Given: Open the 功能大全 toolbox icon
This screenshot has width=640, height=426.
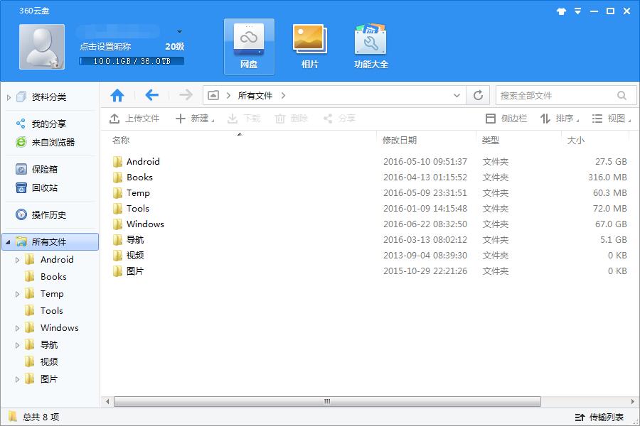Looking at the screenshot, I should (x=370, y=47).
